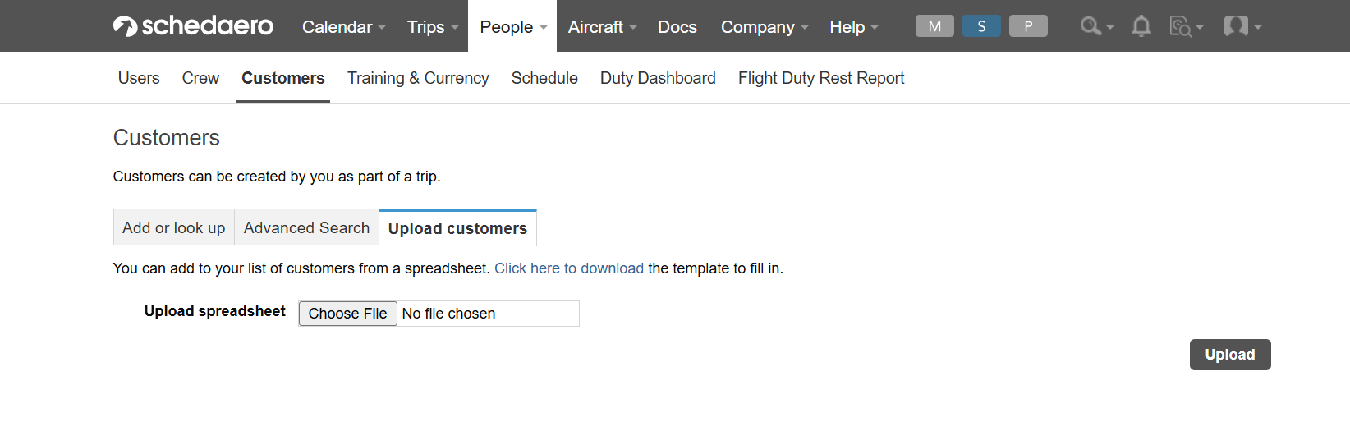Screen dimensions: 1350x445
Task: Toggle the S view button
Action: pyautogui.click(x=981, y=26)
